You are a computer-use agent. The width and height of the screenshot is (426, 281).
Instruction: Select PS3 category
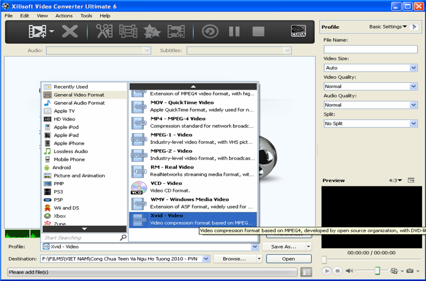tap(85, 191)
